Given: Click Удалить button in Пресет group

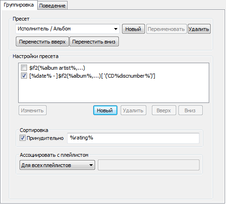Looking at the screenshot, I should click(199, 29).
